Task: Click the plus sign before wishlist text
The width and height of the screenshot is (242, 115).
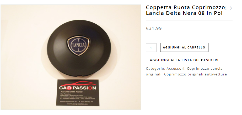Action: 147,60
